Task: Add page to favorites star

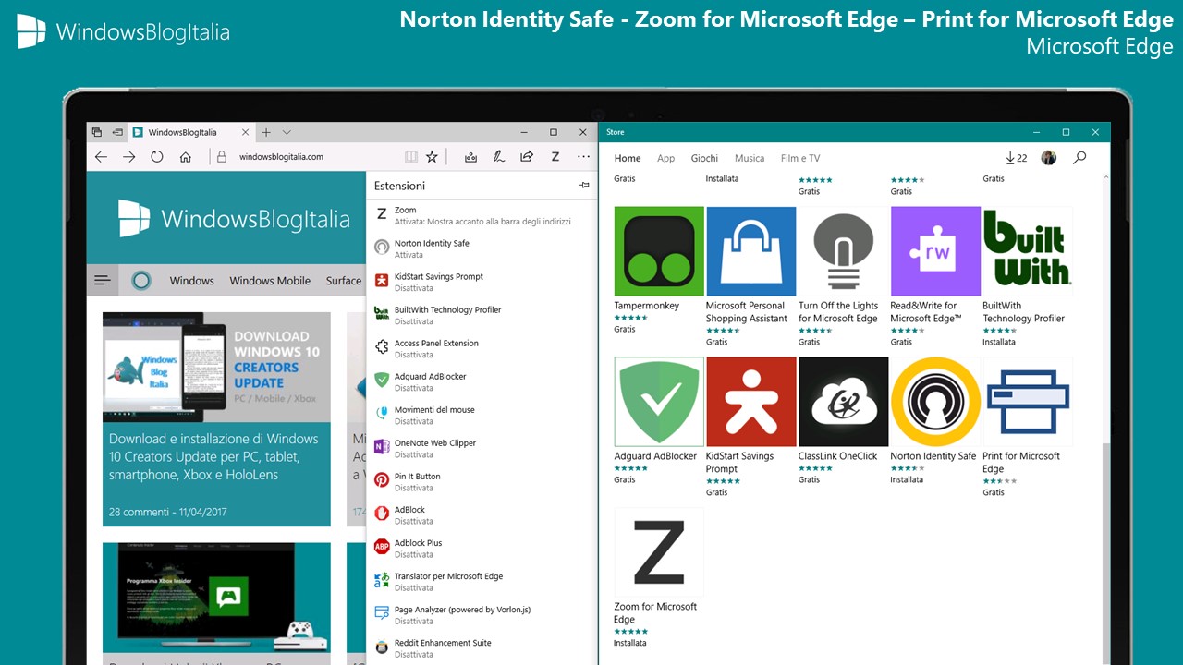Action: point(432,157)
